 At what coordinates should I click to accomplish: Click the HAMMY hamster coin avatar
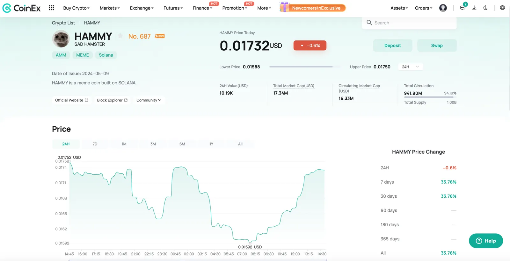[x=61, y=39]
